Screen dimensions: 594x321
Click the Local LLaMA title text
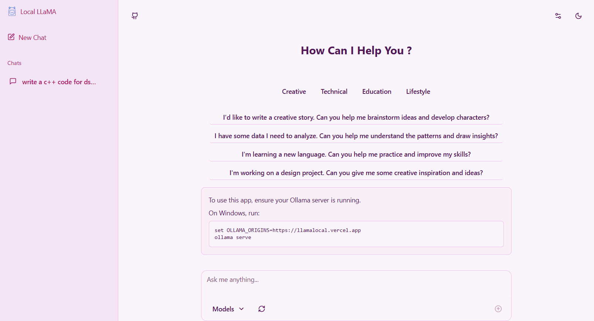tap(38, 12)
